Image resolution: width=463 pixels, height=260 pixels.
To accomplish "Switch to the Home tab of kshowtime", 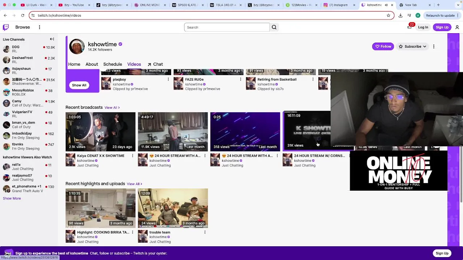I will click(x=74, y=64).
